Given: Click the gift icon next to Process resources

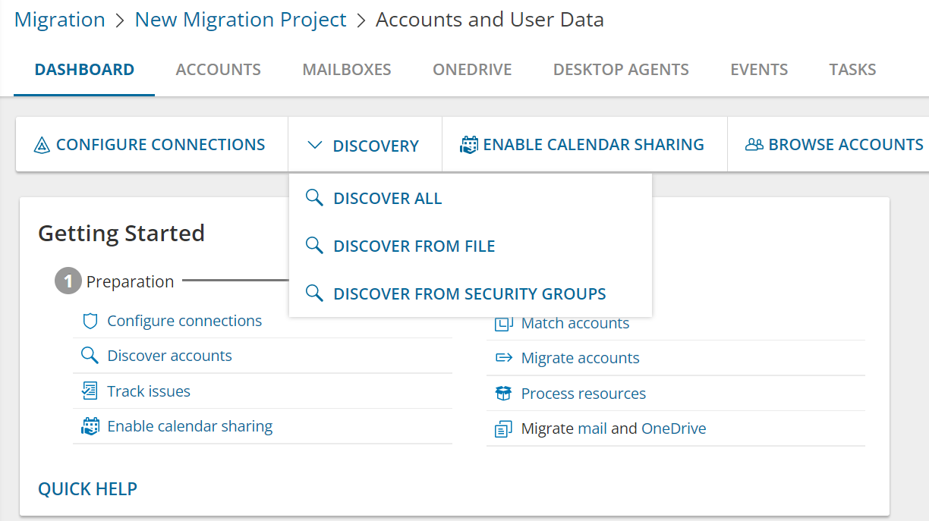Looking at the screenshot, I should click(x=502, y=393).
